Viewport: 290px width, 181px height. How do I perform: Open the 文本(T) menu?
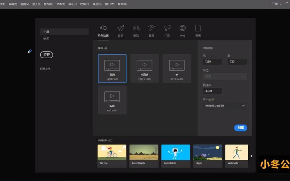click(61, 4)
